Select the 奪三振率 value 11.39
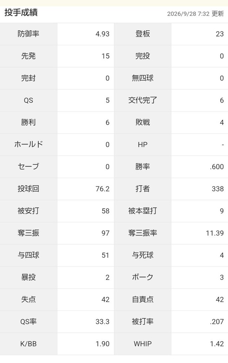This screenshot has height=363, width=228. (x=215, y=233)
